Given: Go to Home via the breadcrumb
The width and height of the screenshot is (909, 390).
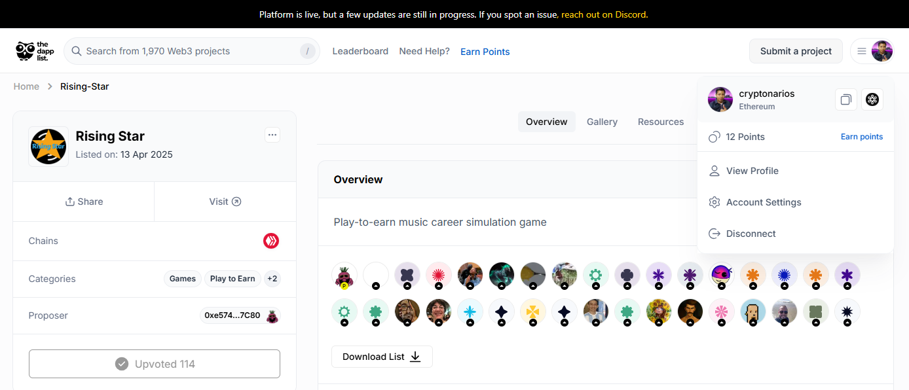Looking at the screenshot, I should click(26, 86).
